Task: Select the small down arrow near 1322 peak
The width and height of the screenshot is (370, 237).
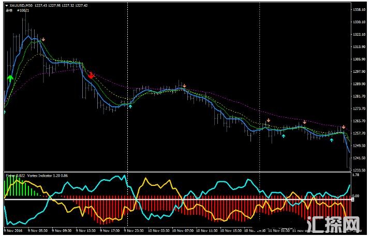Action: pyautogui.click(x=44, y=39)
